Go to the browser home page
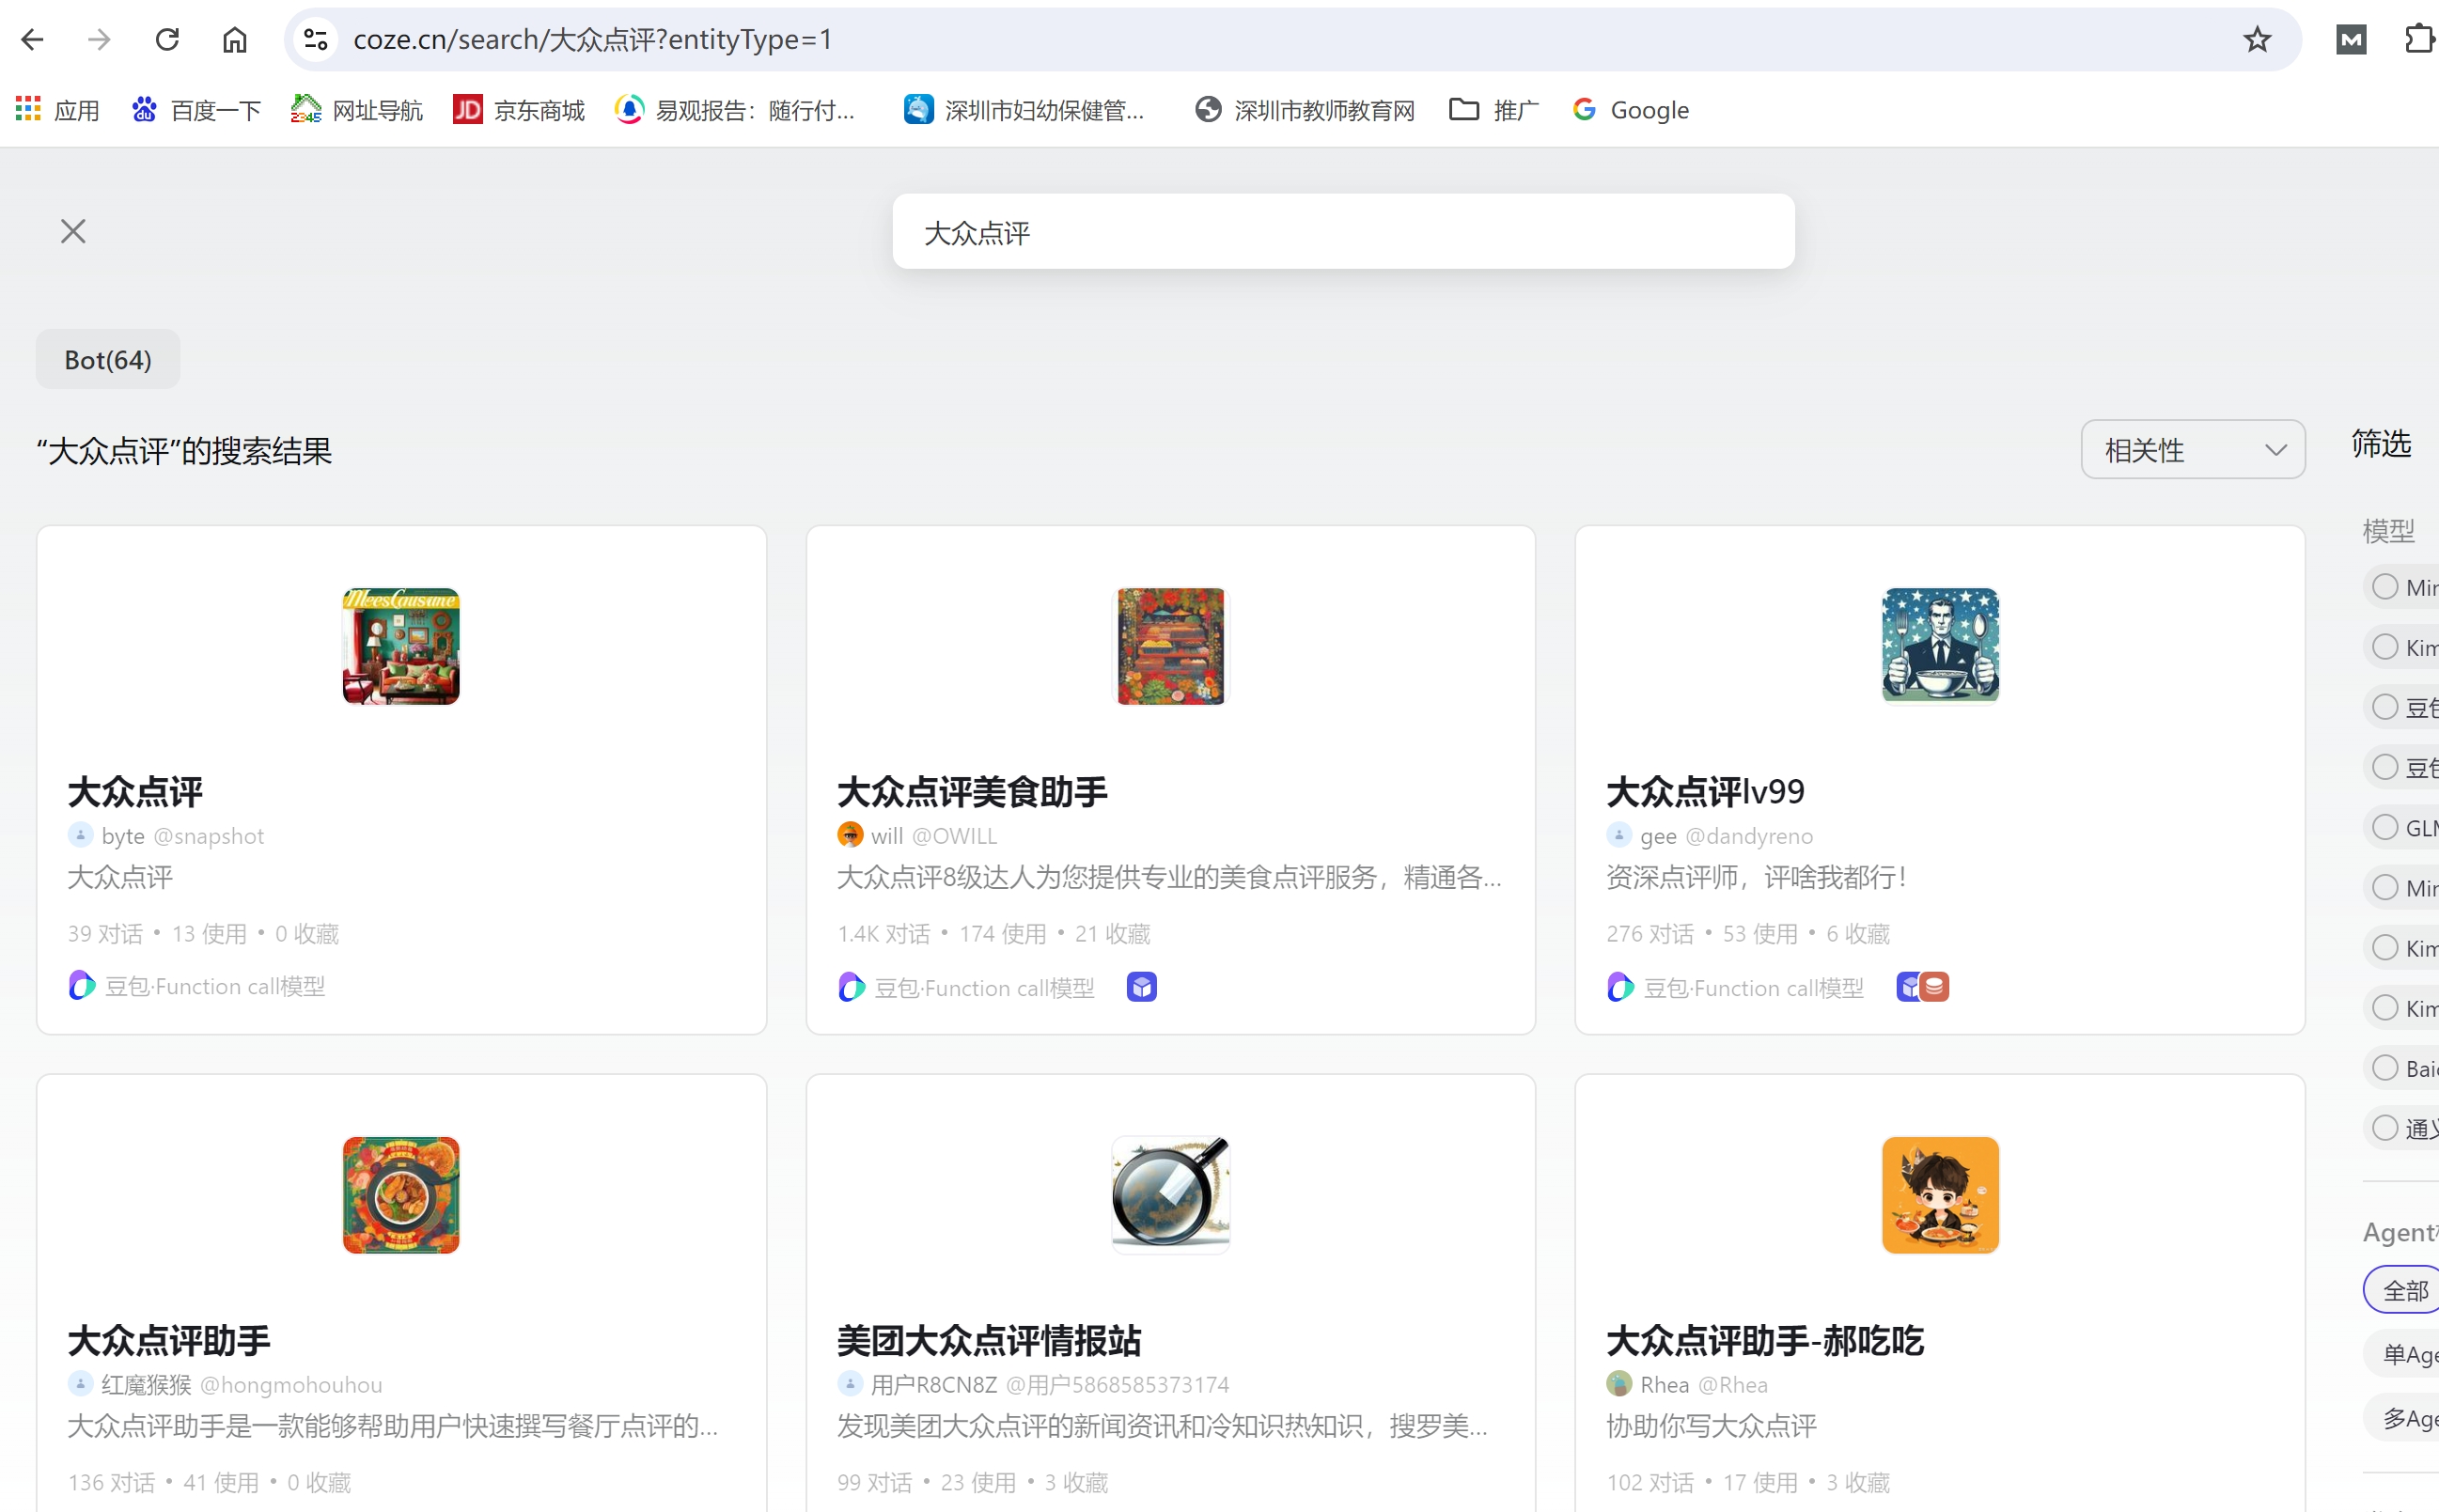2439x1512 pixels. pyautogui.click(x=235, y=39)
